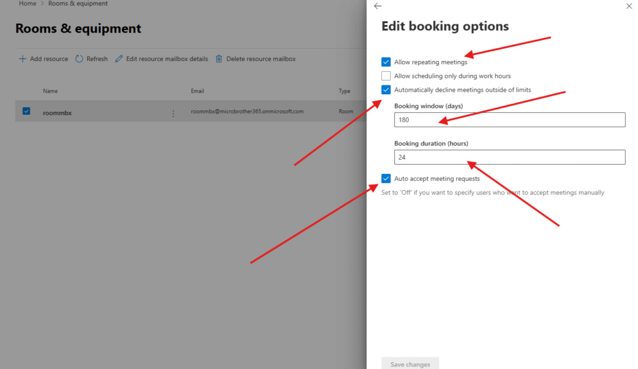Click the roommbx resource name
The width and height of the screenshot is (638, 369).
tap(57, 113)
